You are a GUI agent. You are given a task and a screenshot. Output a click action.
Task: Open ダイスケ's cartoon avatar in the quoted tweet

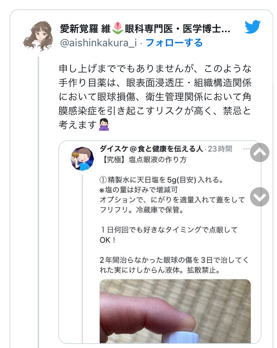[x=82, y=159]
